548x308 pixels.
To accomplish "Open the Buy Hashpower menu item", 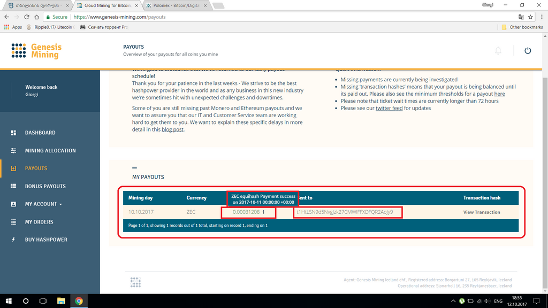I will pyautogui.click(x=46, y=240).
